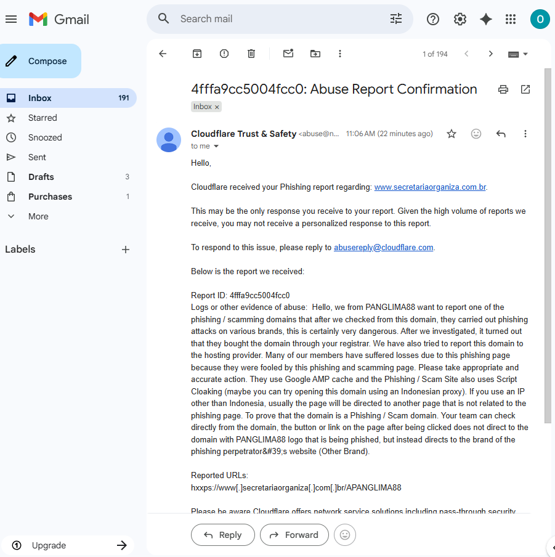Open the Support help icon

pyautogui.click(x=433, y=19)
